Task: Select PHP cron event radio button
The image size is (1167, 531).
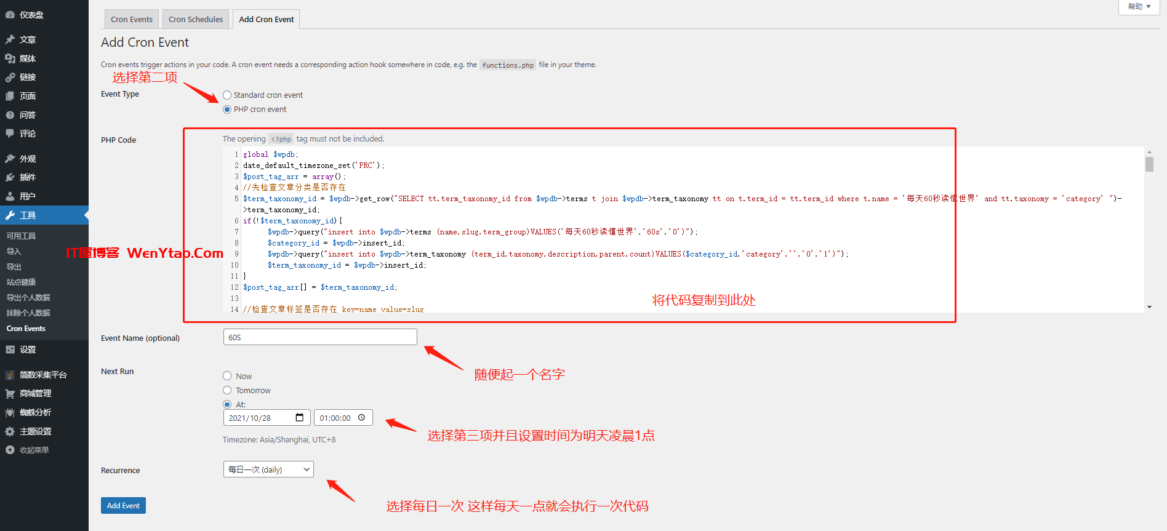Action: [x=227, y=110]
